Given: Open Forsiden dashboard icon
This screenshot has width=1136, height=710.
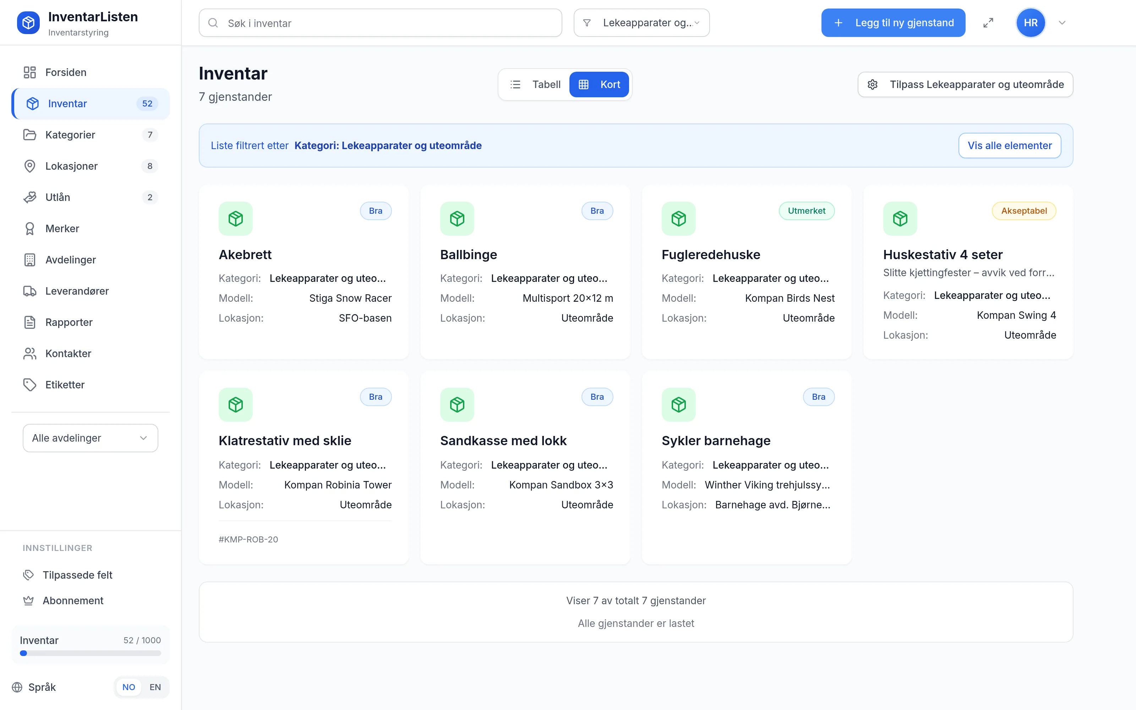Looking at the screenshot, I should [x=29, y=72].
